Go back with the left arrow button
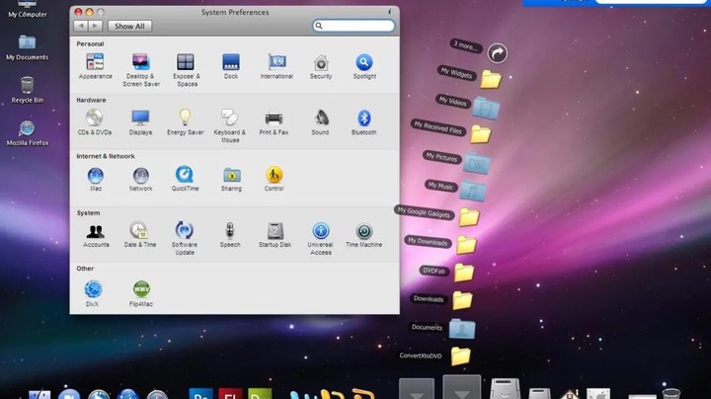 81,26
